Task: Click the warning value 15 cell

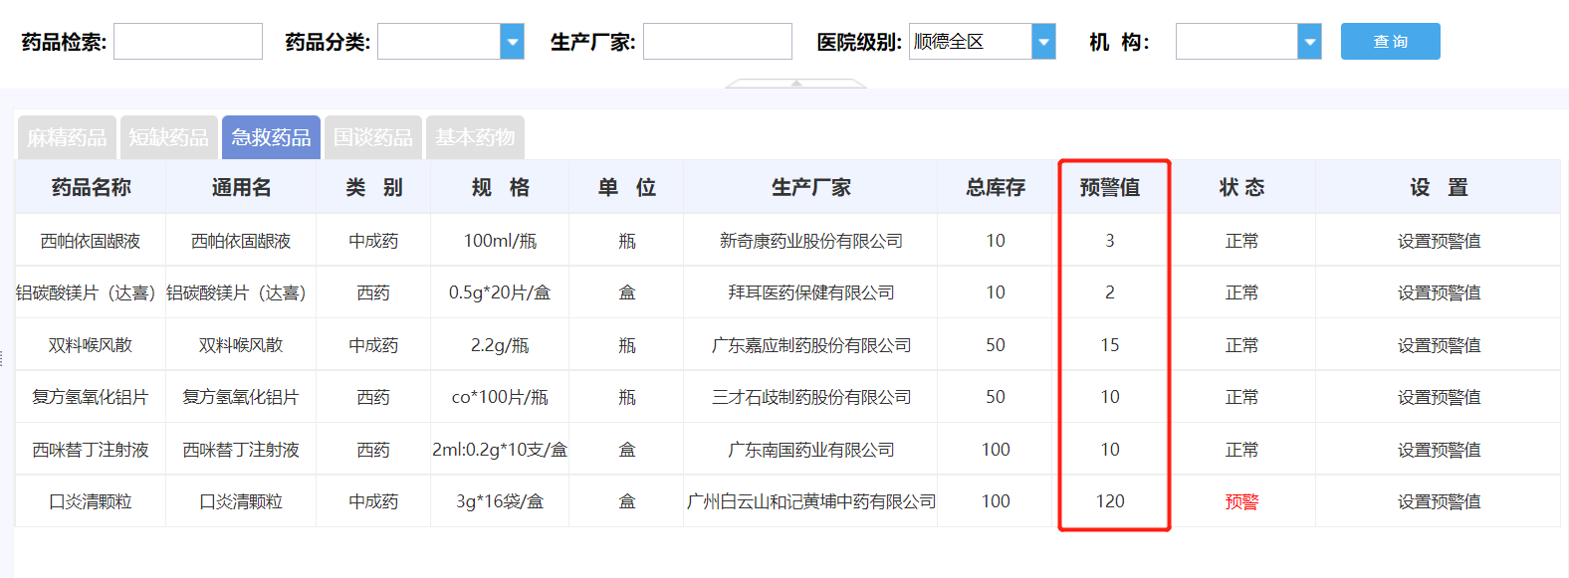Action: (1110, 345)
